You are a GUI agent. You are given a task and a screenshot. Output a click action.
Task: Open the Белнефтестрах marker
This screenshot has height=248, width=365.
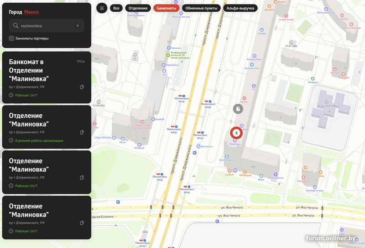coord(315,187)
